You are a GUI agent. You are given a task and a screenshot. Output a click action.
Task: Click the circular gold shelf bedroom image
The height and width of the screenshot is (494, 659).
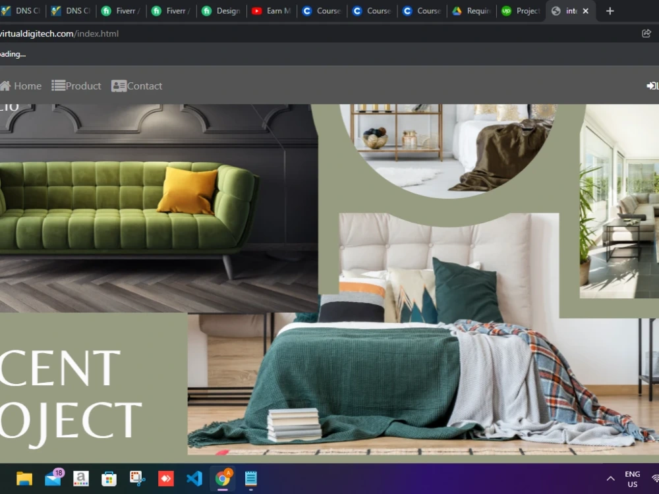(x=449, y=151)
